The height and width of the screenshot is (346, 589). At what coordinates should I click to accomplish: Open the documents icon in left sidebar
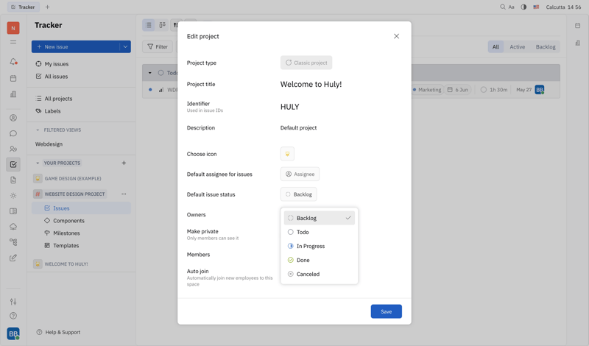pos(13,180)
